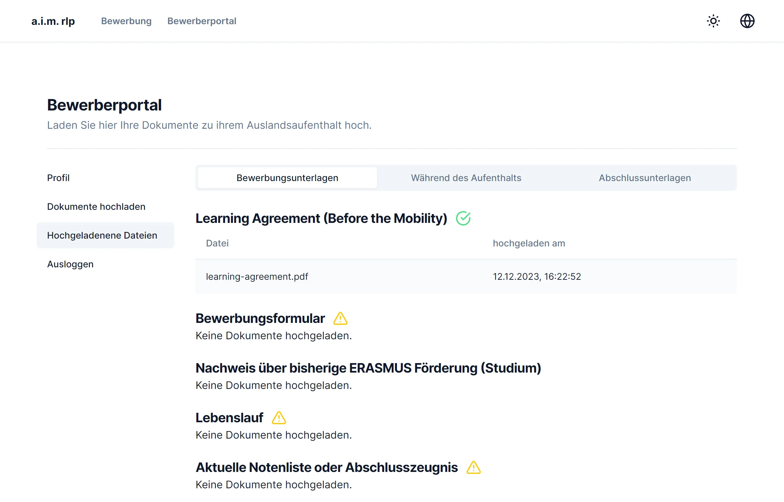
Task: Open the Abschlussunterlagen tab
Action: [645, 177]
